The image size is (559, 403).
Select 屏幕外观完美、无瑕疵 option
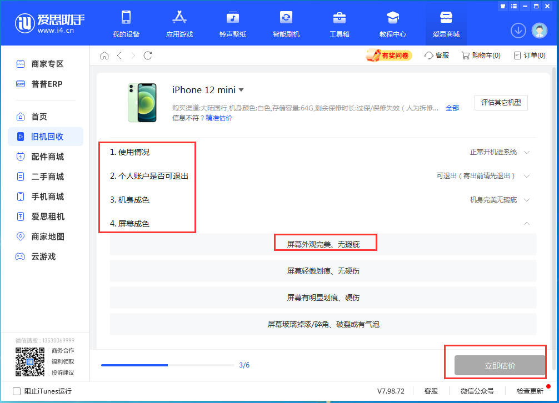(x=323, y=244)
